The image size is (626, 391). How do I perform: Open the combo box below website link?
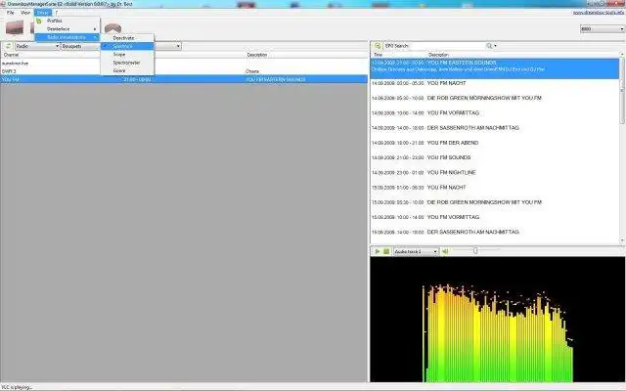[x=603, y=28]
